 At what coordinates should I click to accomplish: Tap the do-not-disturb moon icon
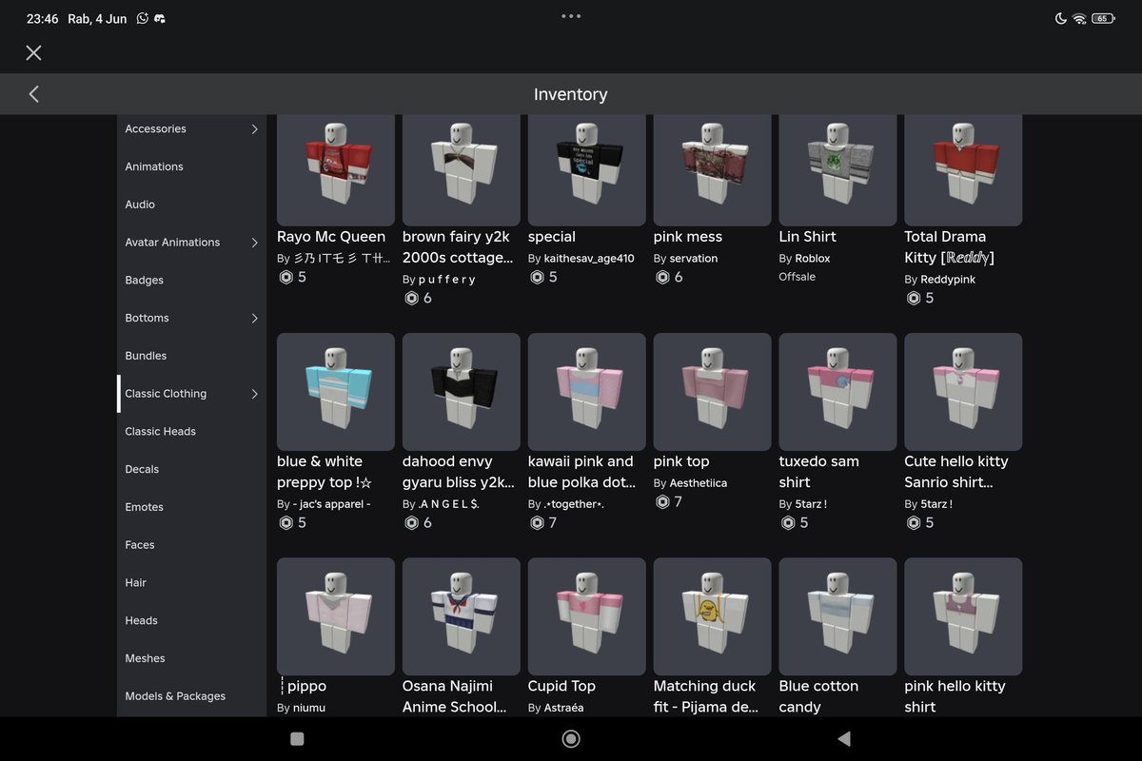pyautogui.click(x=1059, y=17)
